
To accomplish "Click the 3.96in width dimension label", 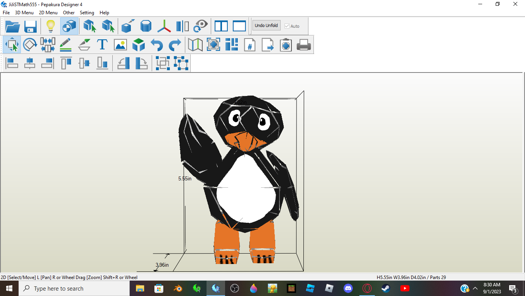I will (162, 265).
